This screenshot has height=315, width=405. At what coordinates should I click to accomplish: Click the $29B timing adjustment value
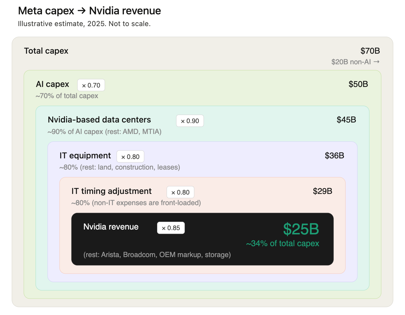pyautogui.click(x=323, y=191)
